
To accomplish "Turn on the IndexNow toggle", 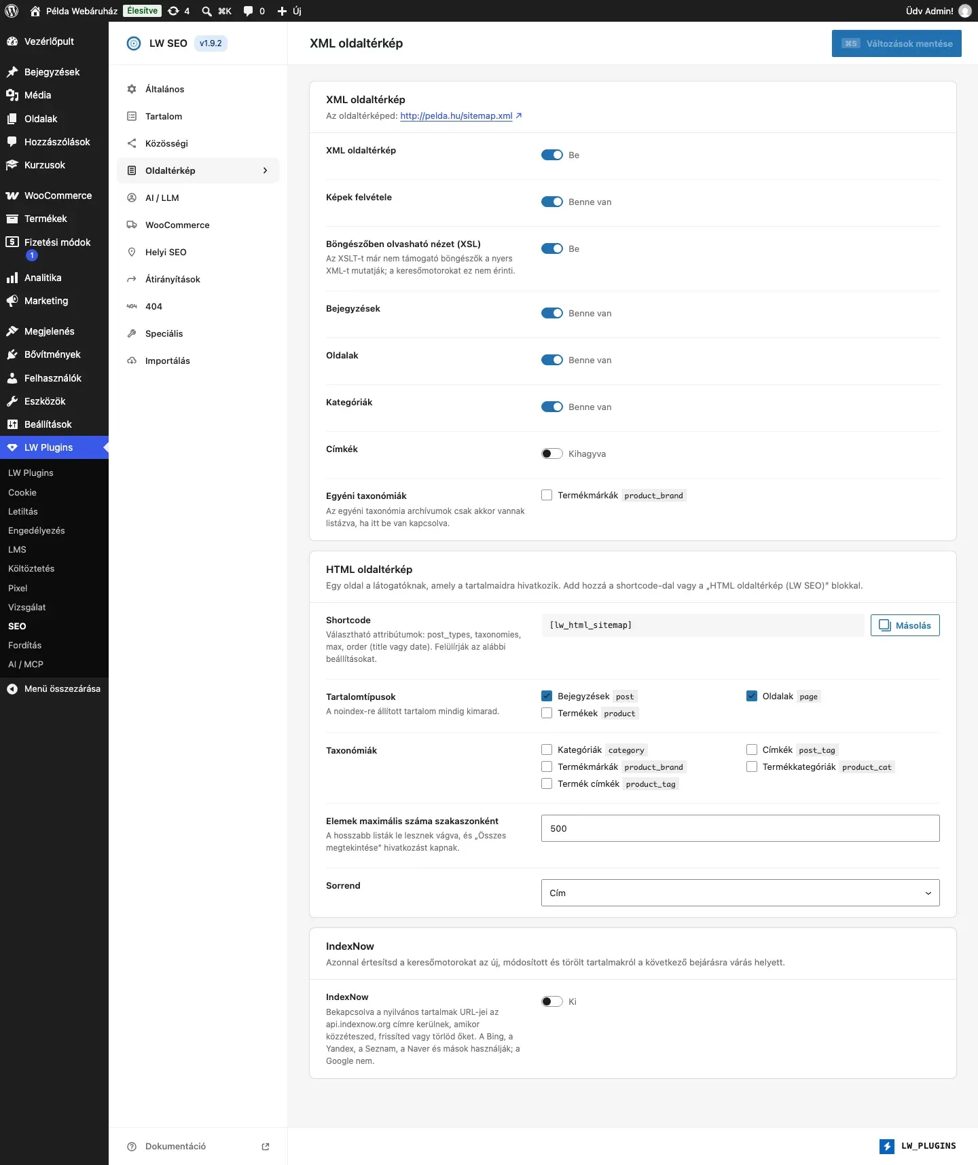I will pyautogui.click(x=552, y=1001).
